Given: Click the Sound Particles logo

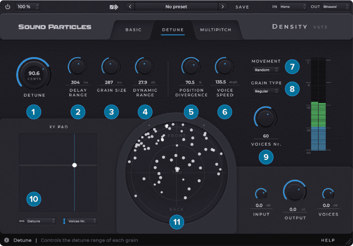Looking at the screenshot, I should point(55,27).
